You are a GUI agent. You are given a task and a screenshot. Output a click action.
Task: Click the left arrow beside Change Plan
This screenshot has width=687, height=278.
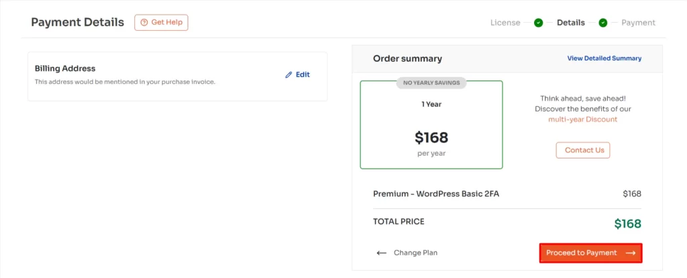(x=382, y=253)
